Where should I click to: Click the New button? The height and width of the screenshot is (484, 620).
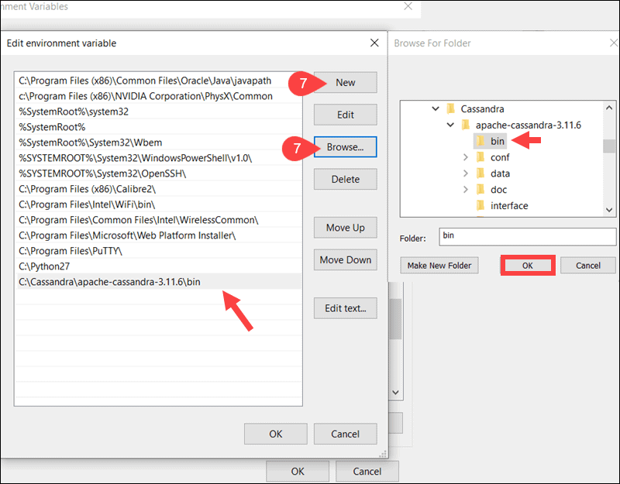click(345, 82)
